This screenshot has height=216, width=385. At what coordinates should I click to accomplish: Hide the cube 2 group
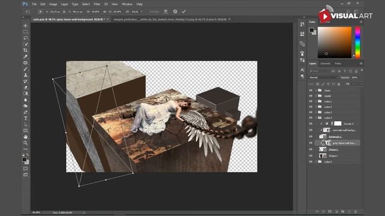point(310,107)
